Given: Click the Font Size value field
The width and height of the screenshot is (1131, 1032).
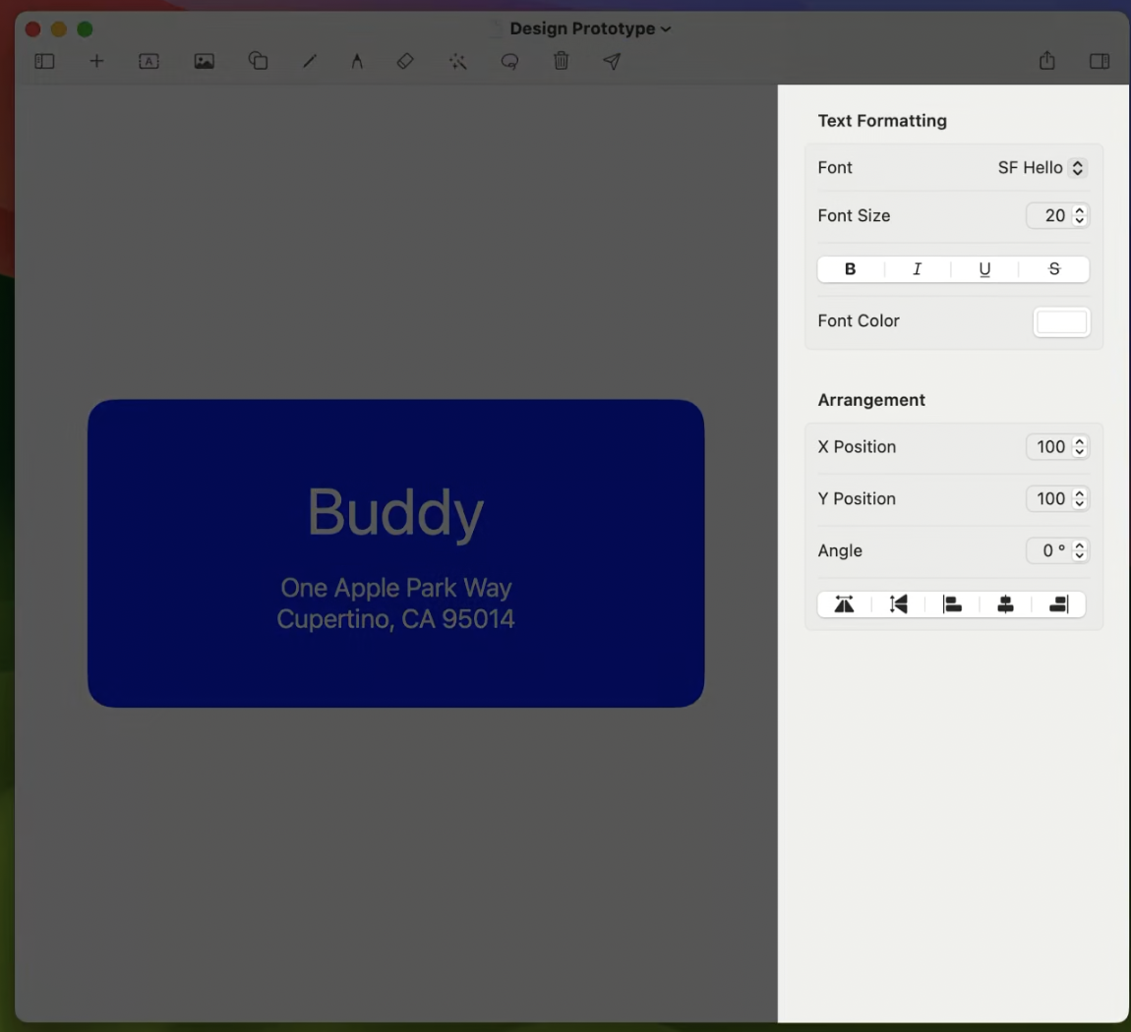Looking at the screenshot, I should tap(1049, 215).
